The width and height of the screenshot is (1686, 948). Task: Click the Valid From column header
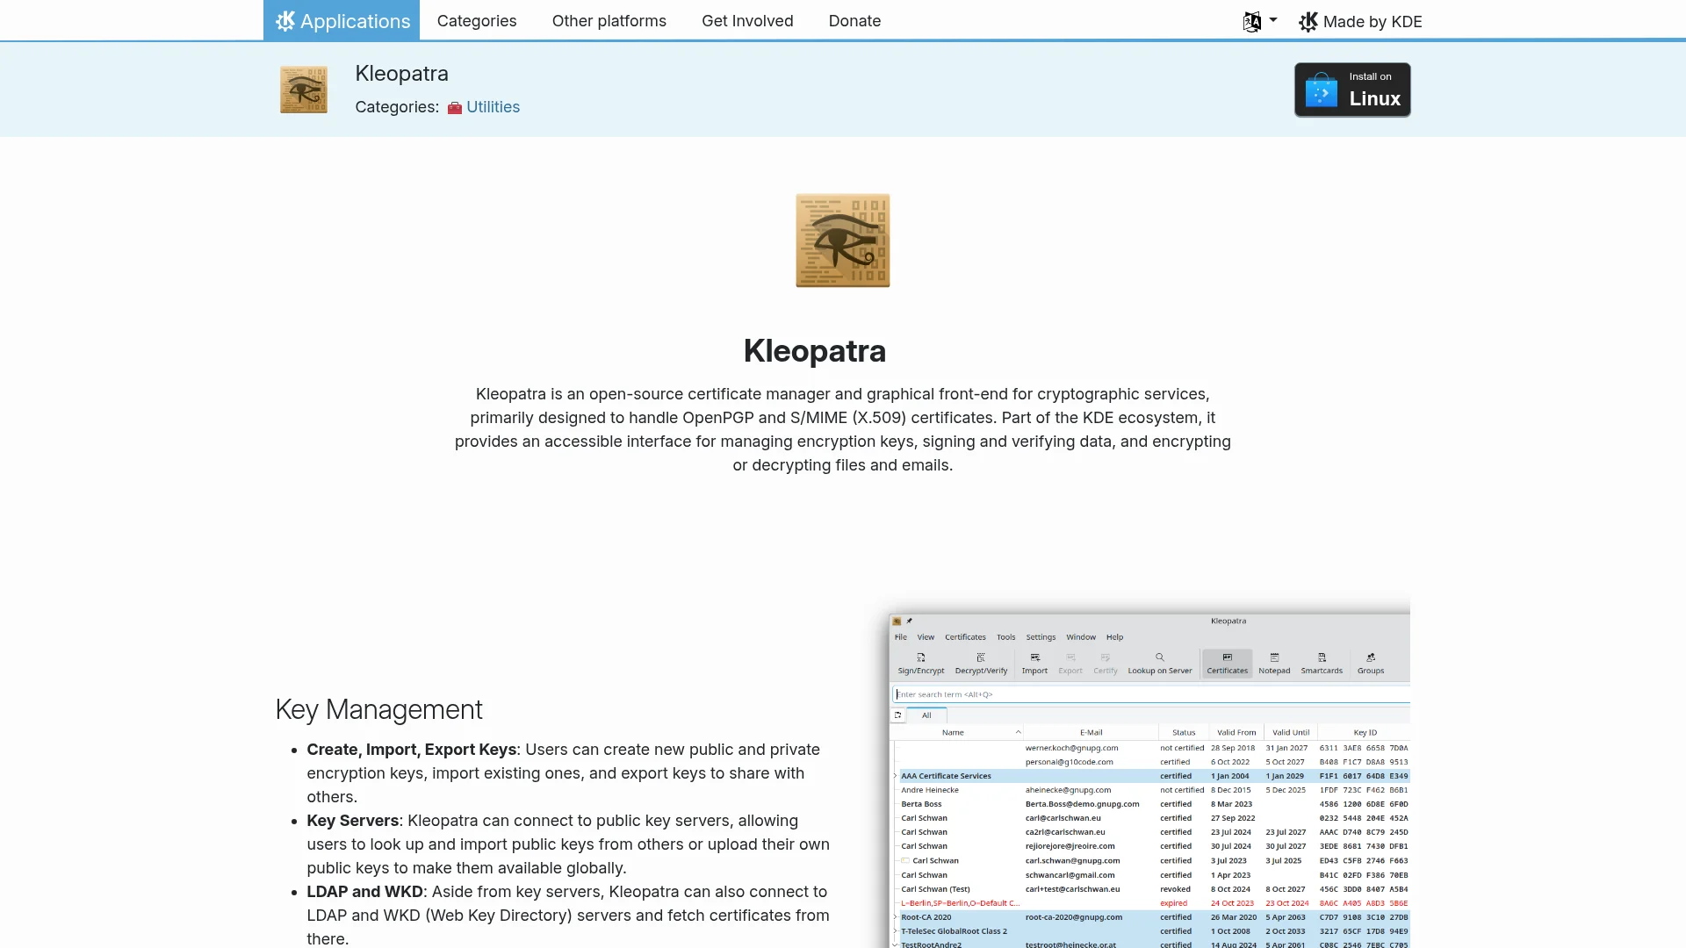tap(1236, 732)
